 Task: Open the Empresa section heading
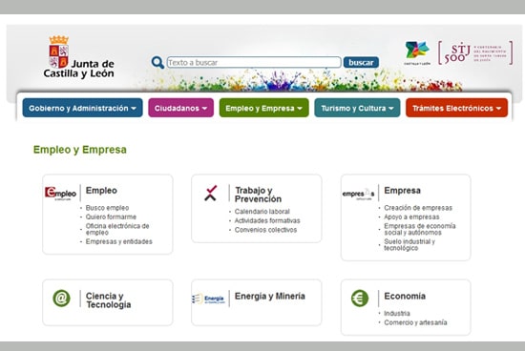[402, 191]
